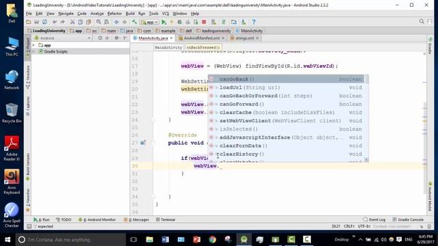Close the strings.xml tab
This screenshot has height=246, width=438.
[257, 38]
